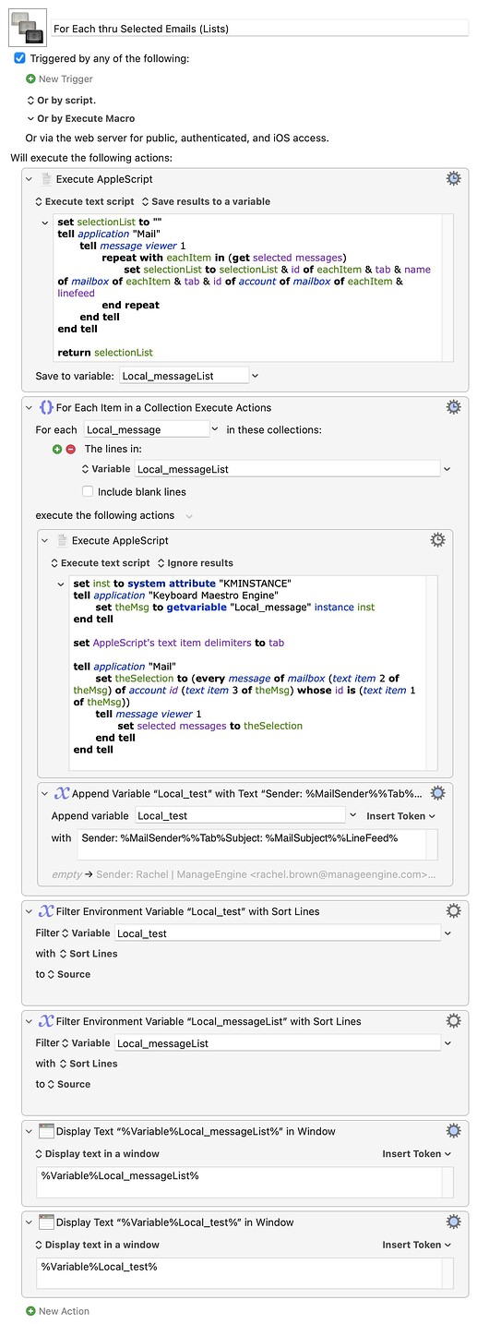Open the 'Sort Lines' popup in the Local_test filter
This screenshot has height=1324, width=477.
89,954
